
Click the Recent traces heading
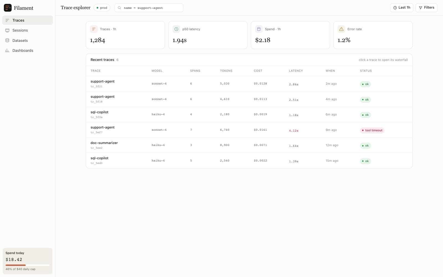pyautogui.click(x=102, y=60)
